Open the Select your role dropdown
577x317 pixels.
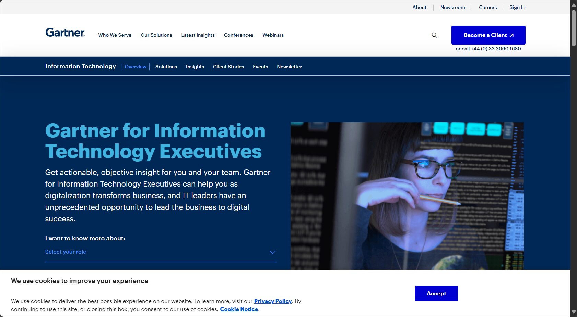(x=161, y=252)
